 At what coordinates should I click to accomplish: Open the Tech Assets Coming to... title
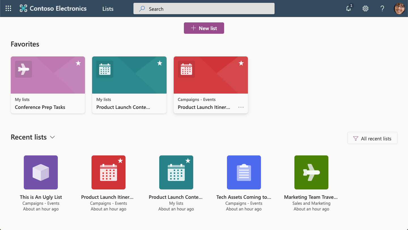point(244,197)
